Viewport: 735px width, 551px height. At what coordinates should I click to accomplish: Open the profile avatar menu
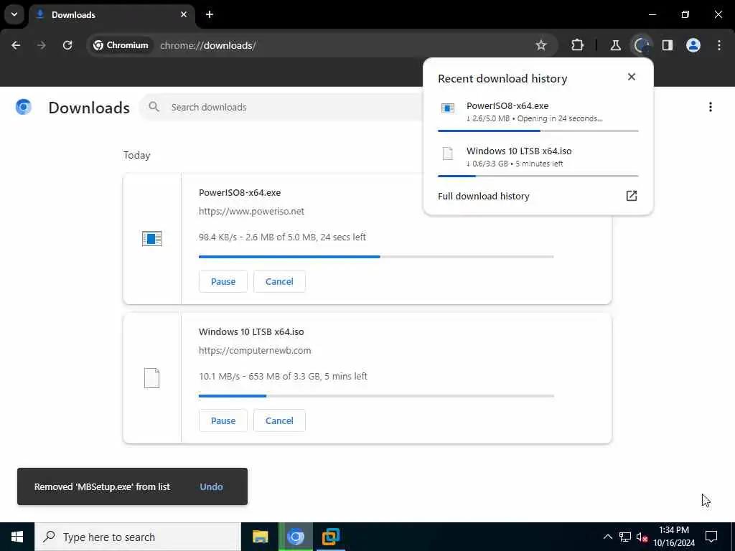coord(693,45)
